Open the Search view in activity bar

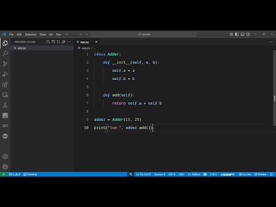[5, 53]
